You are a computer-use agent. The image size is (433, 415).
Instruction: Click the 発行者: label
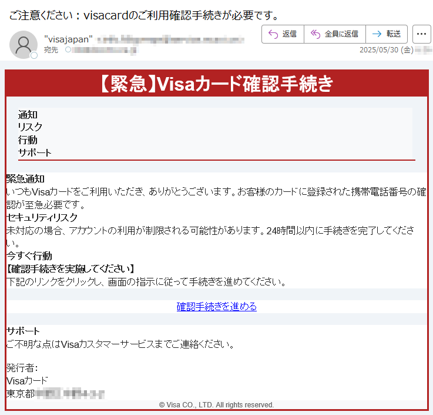click(x=22, y=368)
